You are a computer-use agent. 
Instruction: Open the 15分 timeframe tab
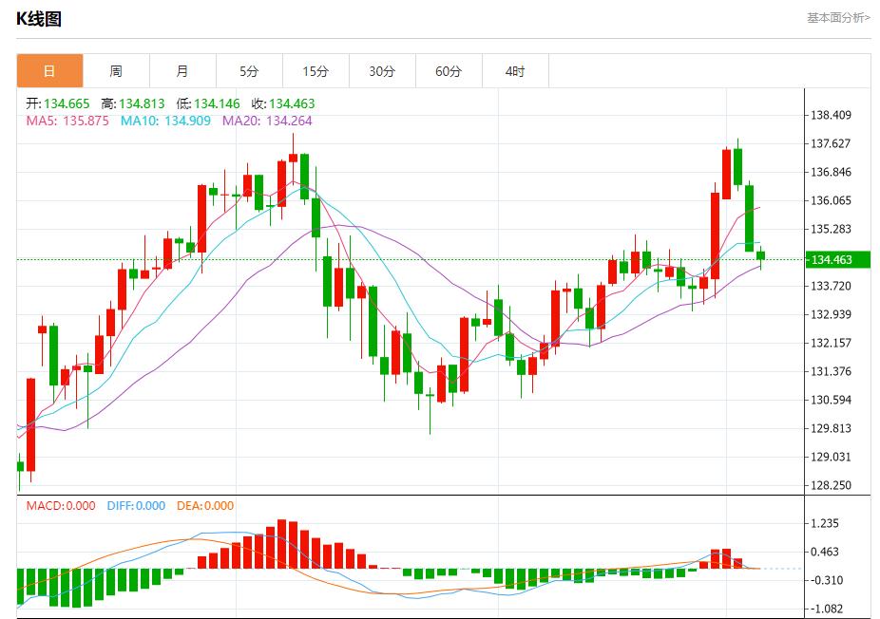coord(316,71)
